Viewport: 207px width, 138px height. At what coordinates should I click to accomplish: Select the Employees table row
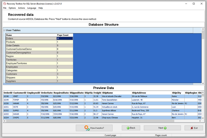39,67
